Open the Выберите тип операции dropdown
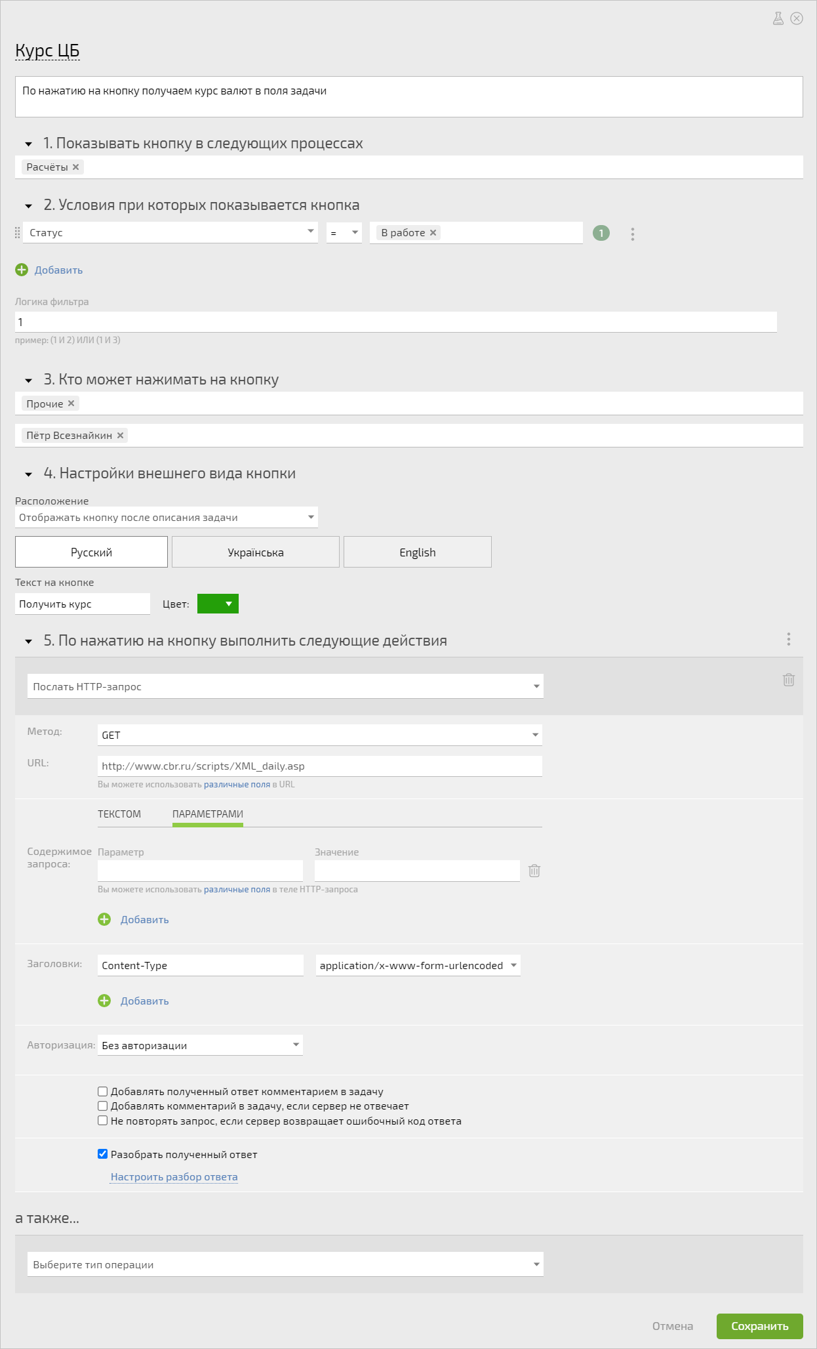 coord(285,1264)
